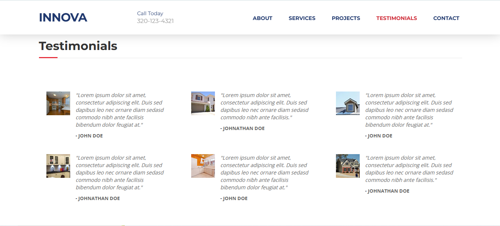Click the John Doe name beside the wooden kitchen thumbnail
The width and height of the screenshot is (500, 226).
(x=89, y=136)
